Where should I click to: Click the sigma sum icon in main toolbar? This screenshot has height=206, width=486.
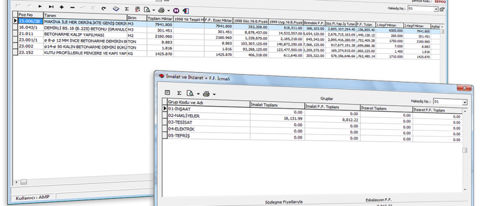126,9
